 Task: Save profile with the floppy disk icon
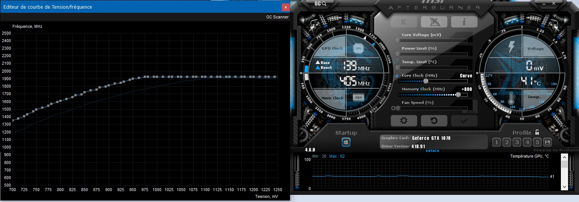click(x=547, y=142)
